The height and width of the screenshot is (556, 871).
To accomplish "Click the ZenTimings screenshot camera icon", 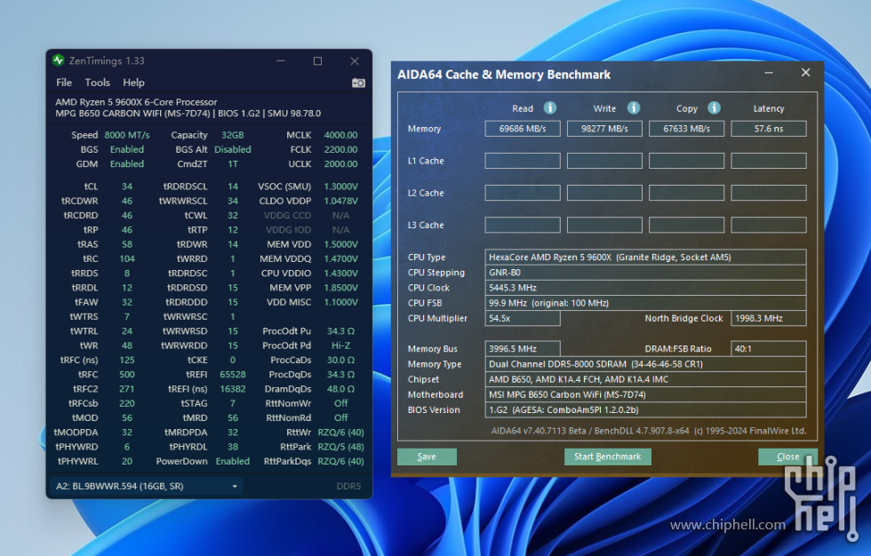I will (358, 83).
